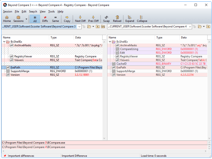
Task: Click the right browse folder icon
Action: click(200, 26)
